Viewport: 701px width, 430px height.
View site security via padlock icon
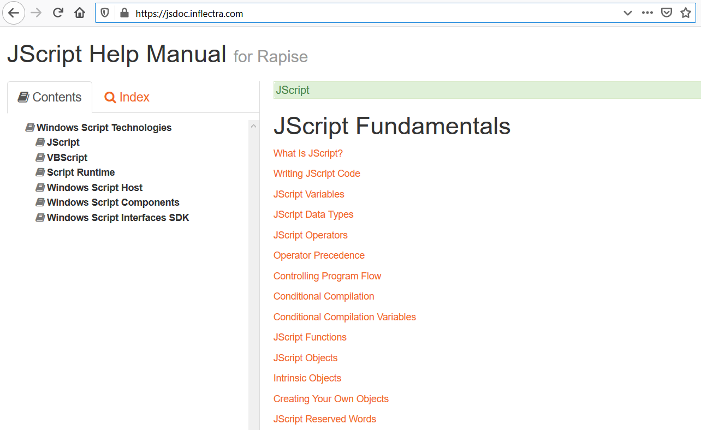click(124, 13)
